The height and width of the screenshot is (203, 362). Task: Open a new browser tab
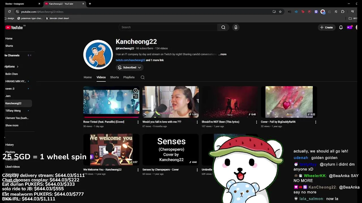(x=90, y=4)
